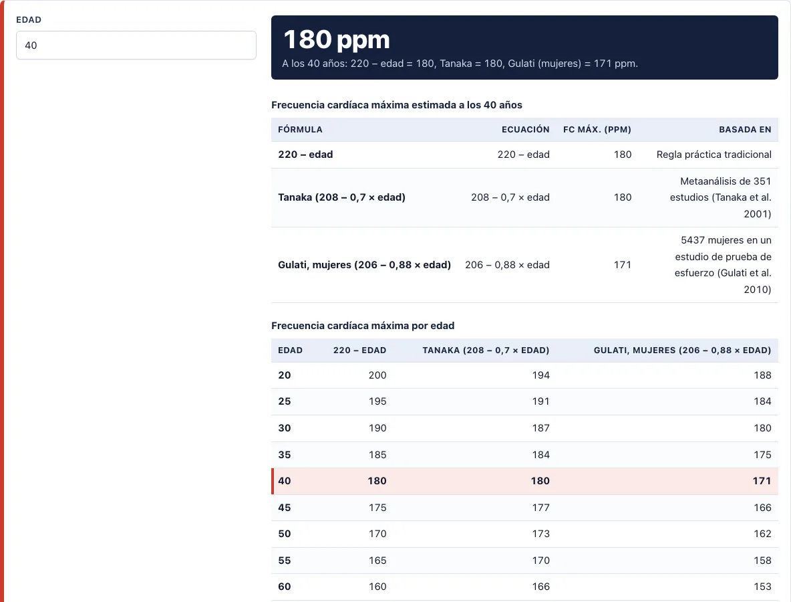Click the EDAD column header in the age table

click(290, 350)
